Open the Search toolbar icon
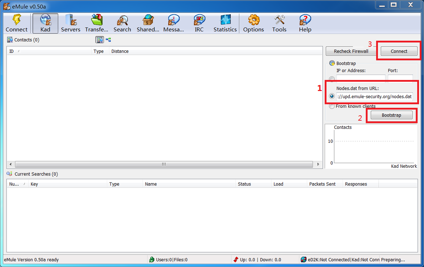Image resolution: width=424 pixels, height=267 pixels. pyautogui.click(x=122, y=24)
